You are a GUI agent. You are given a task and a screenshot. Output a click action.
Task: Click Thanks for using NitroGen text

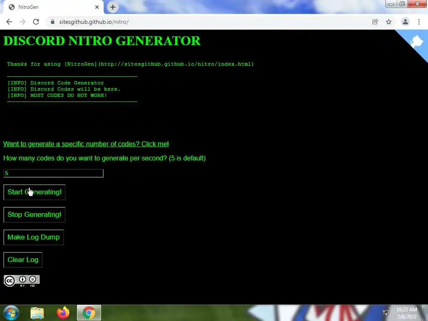tap(130, 64)
